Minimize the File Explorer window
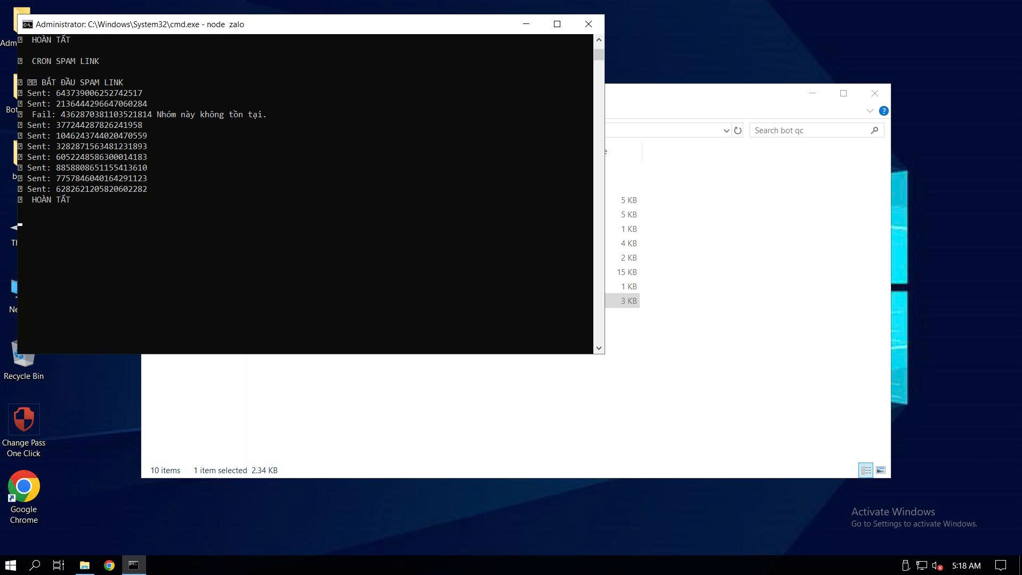 click(x=812, y=93)
